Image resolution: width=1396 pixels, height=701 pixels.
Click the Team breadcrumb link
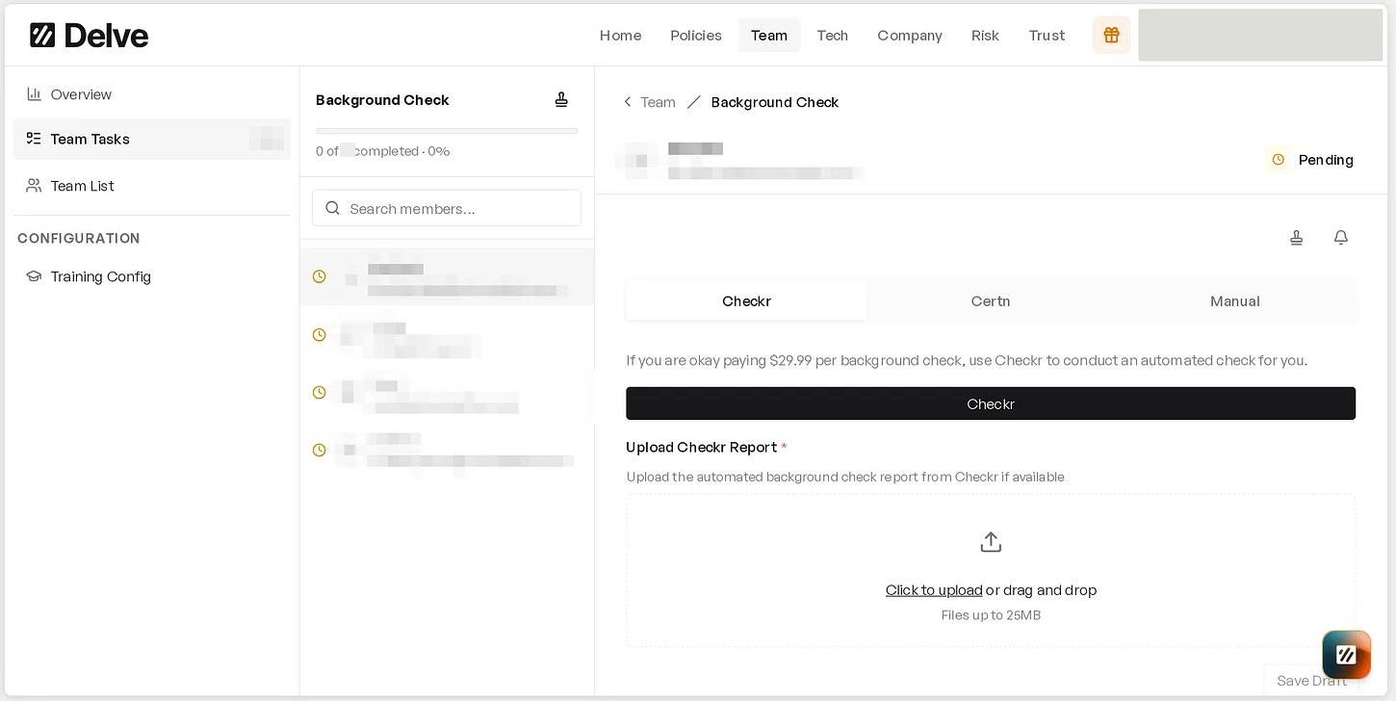pyautogui.click(x=659, y=102)
